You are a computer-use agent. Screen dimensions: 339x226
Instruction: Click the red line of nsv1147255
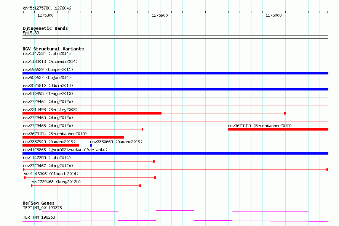89,161
